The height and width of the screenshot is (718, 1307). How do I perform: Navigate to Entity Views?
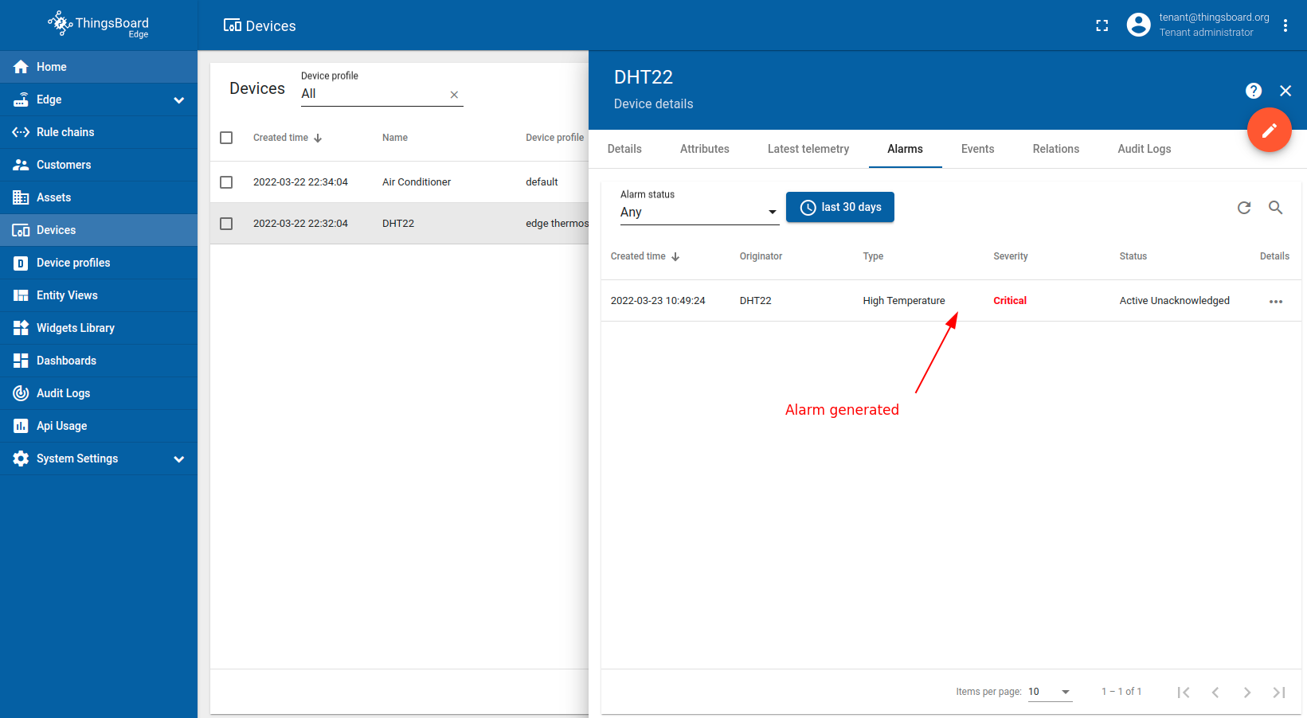pos(99,295)
